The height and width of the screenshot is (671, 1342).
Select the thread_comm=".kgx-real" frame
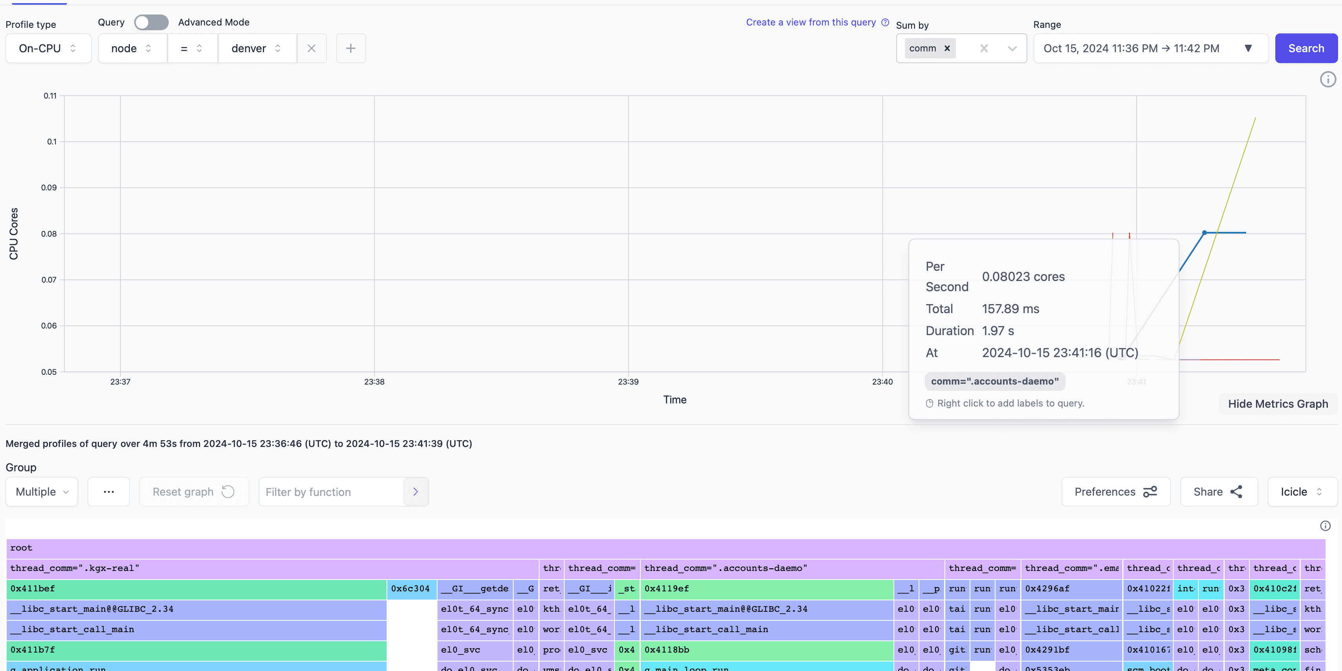point(272,568)
